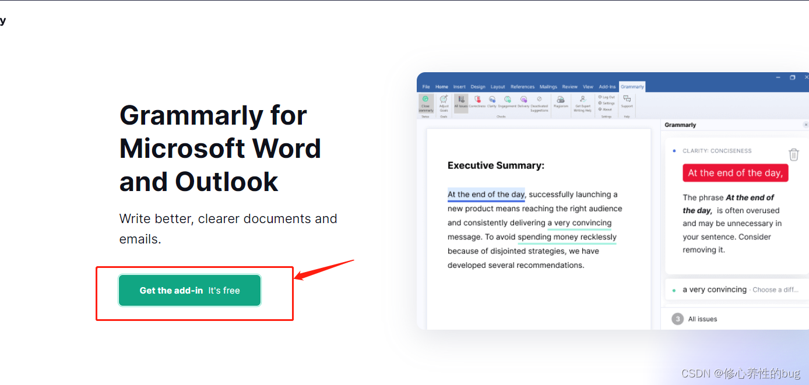
Task: Select the Grammarly ribbon tab
Action: (632, 87)
